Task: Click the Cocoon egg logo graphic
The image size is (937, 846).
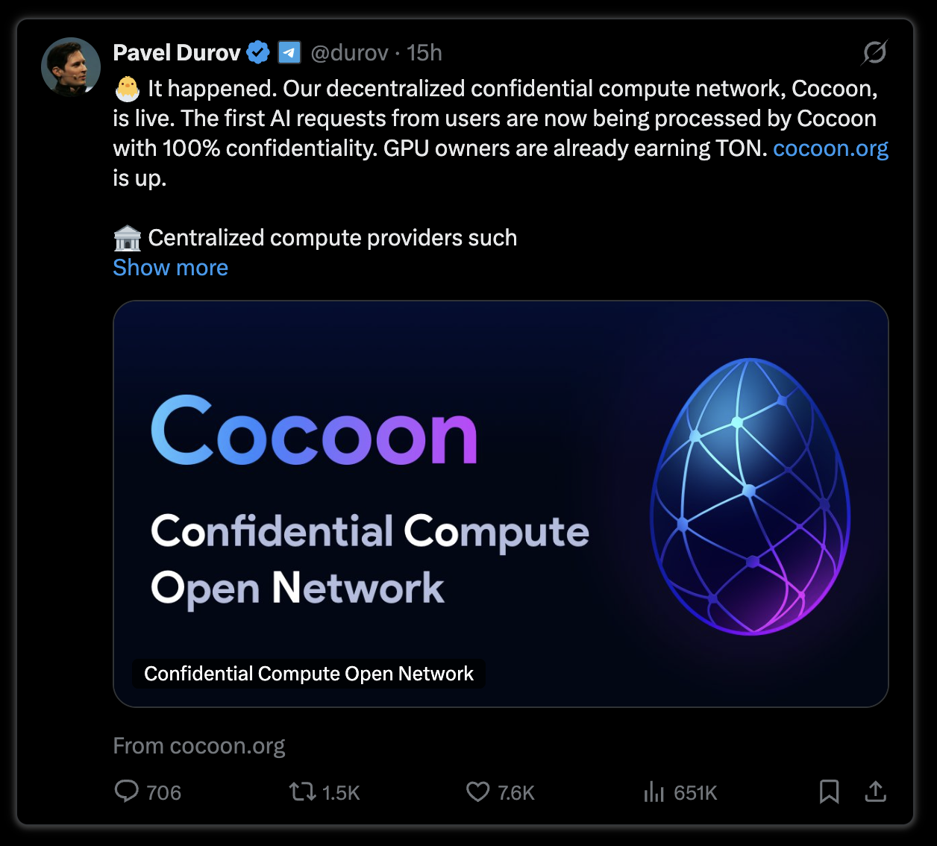Action: (x=750, y=497)
